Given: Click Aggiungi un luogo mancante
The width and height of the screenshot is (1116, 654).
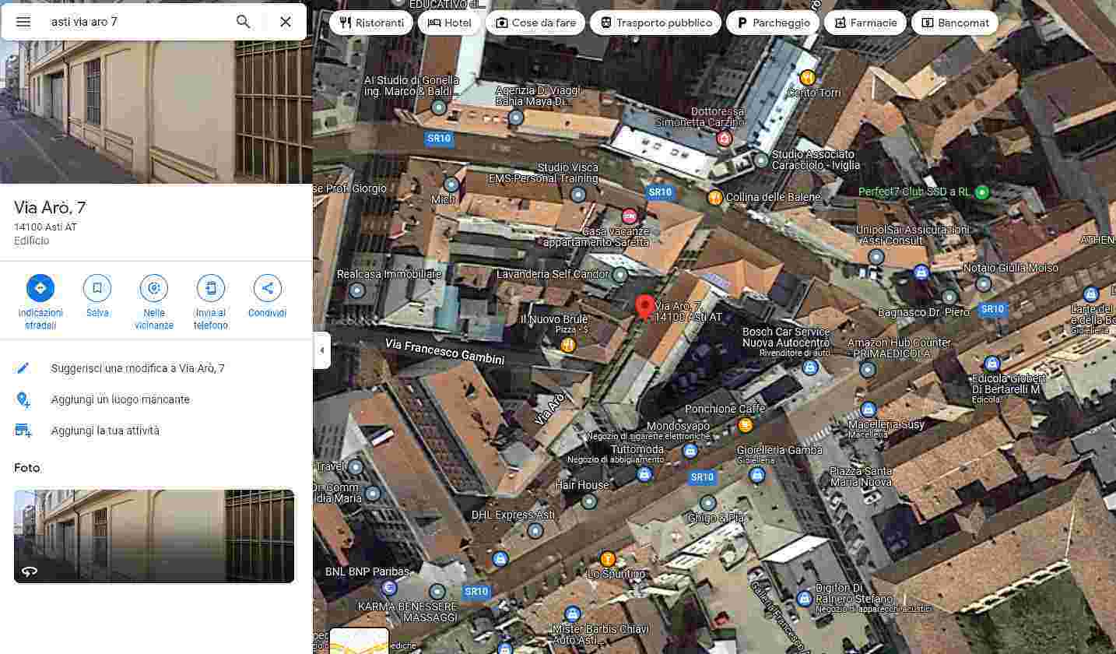Looking at the screenshot, I should click(x=121, y=399).
